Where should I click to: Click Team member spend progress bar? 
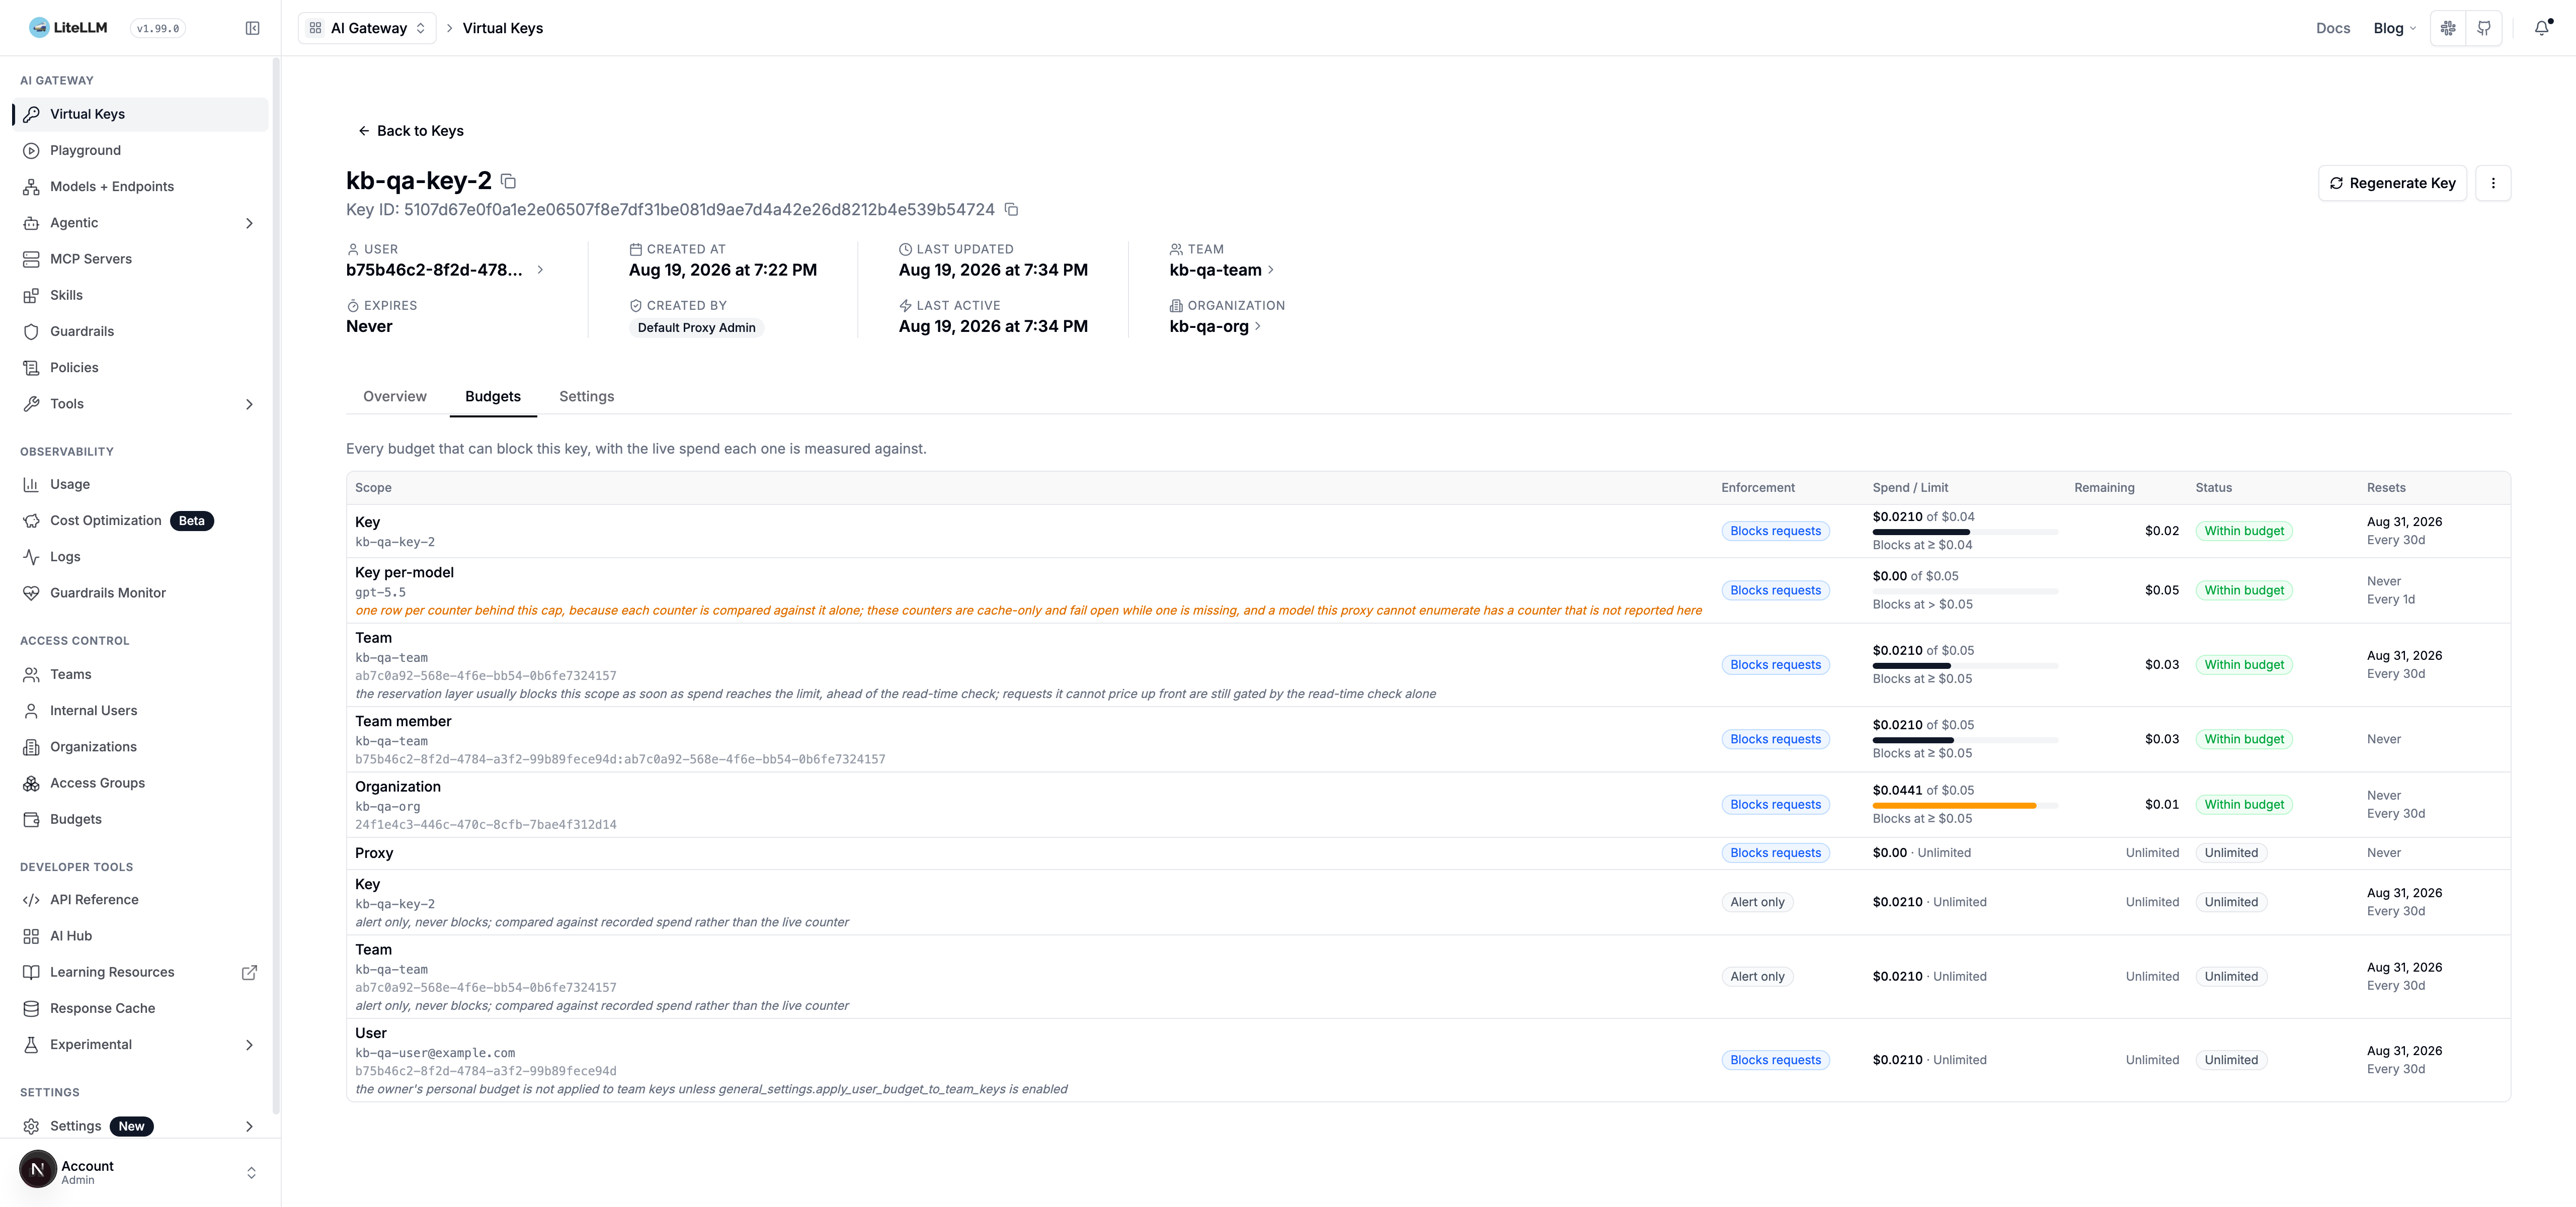pyautogui.click(x=1964, y=740)
